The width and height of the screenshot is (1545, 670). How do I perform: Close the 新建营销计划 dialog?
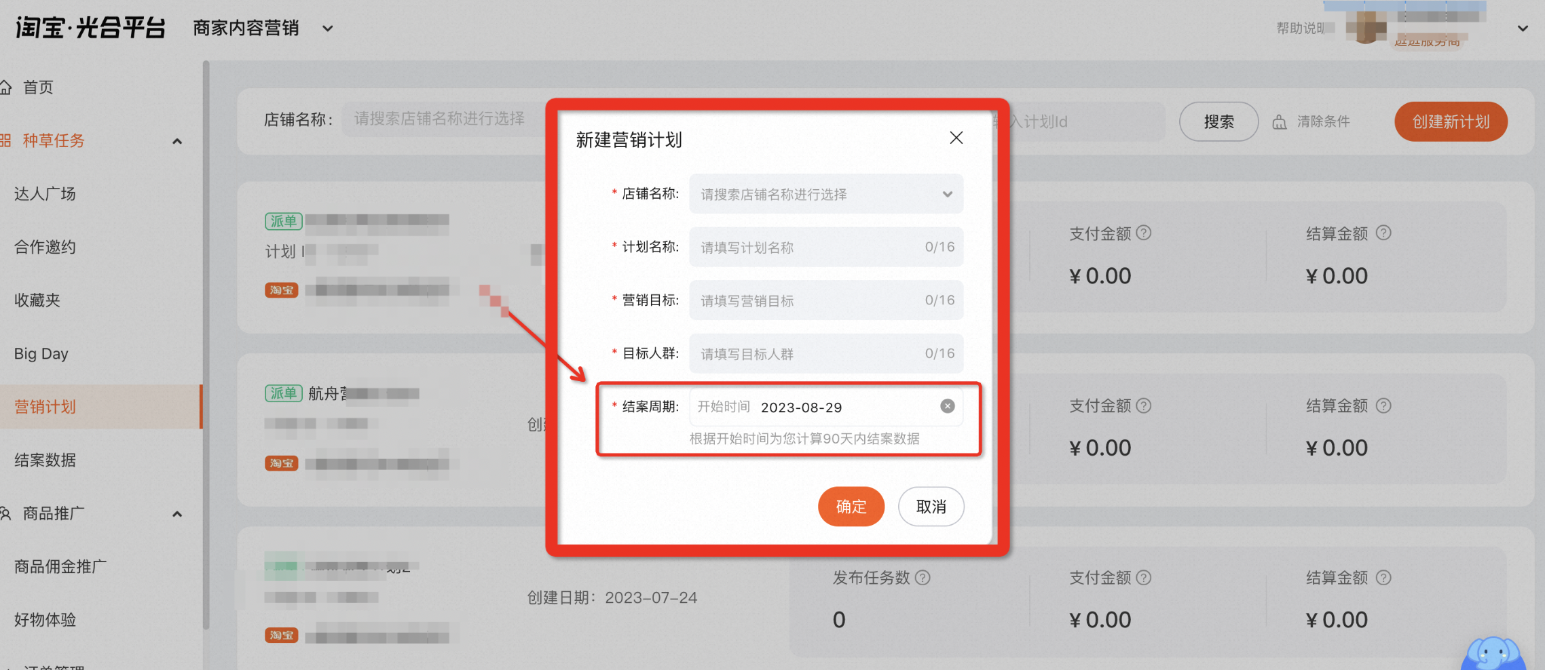[x=956, y=138]
